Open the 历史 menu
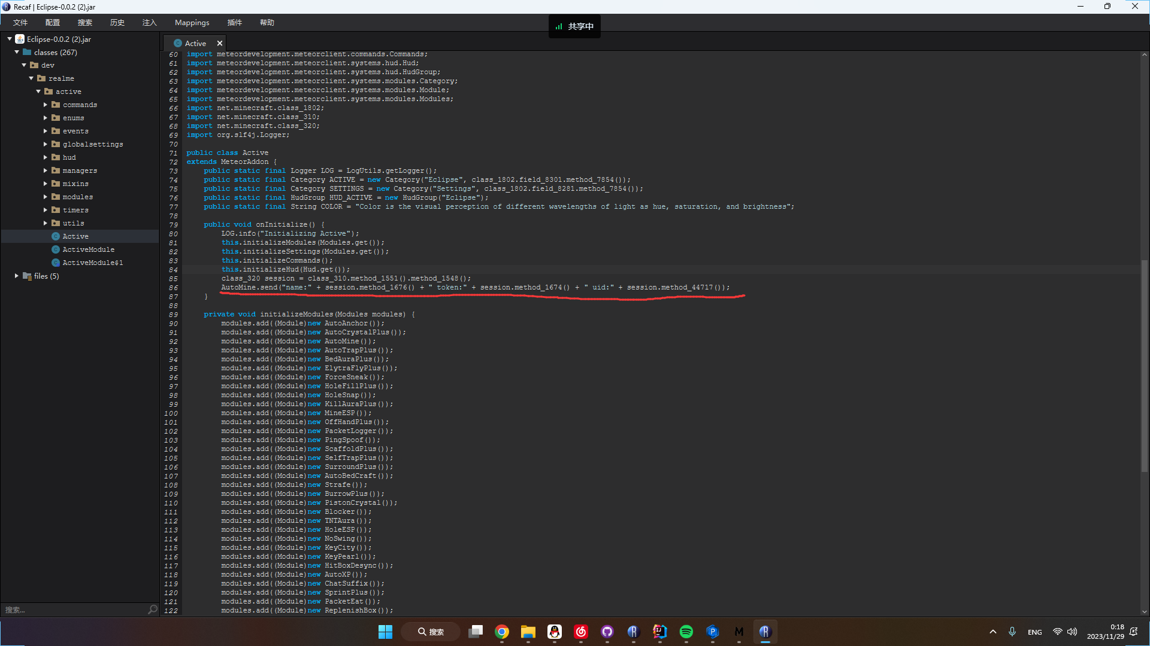This screenshot has width=1150, height=646. (117, 23)
